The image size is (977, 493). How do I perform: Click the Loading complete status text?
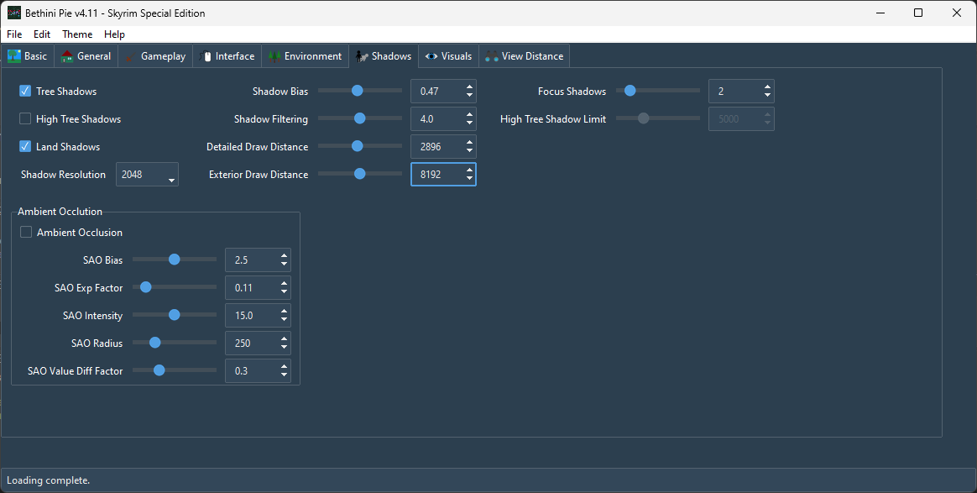click(48, 480)
